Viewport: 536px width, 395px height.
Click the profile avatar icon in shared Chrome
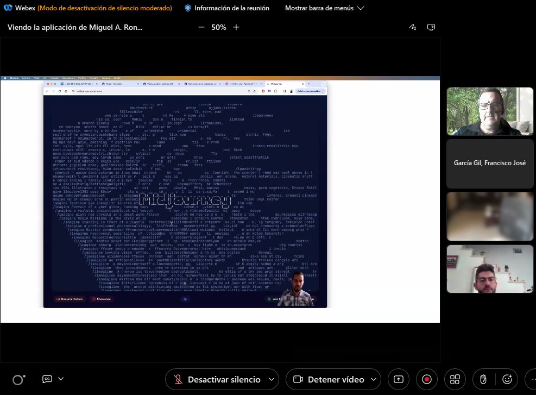291,91
